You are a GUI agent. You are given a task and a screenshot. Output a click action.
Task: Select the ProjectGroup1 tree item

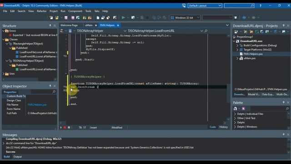[245, 37]
